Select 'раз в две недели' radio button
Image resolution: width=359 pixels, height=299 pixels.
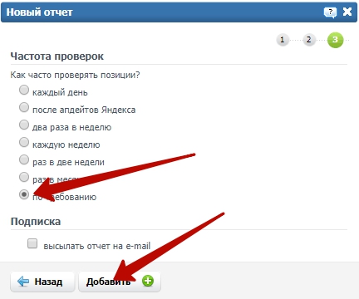(x=24, y=159)
